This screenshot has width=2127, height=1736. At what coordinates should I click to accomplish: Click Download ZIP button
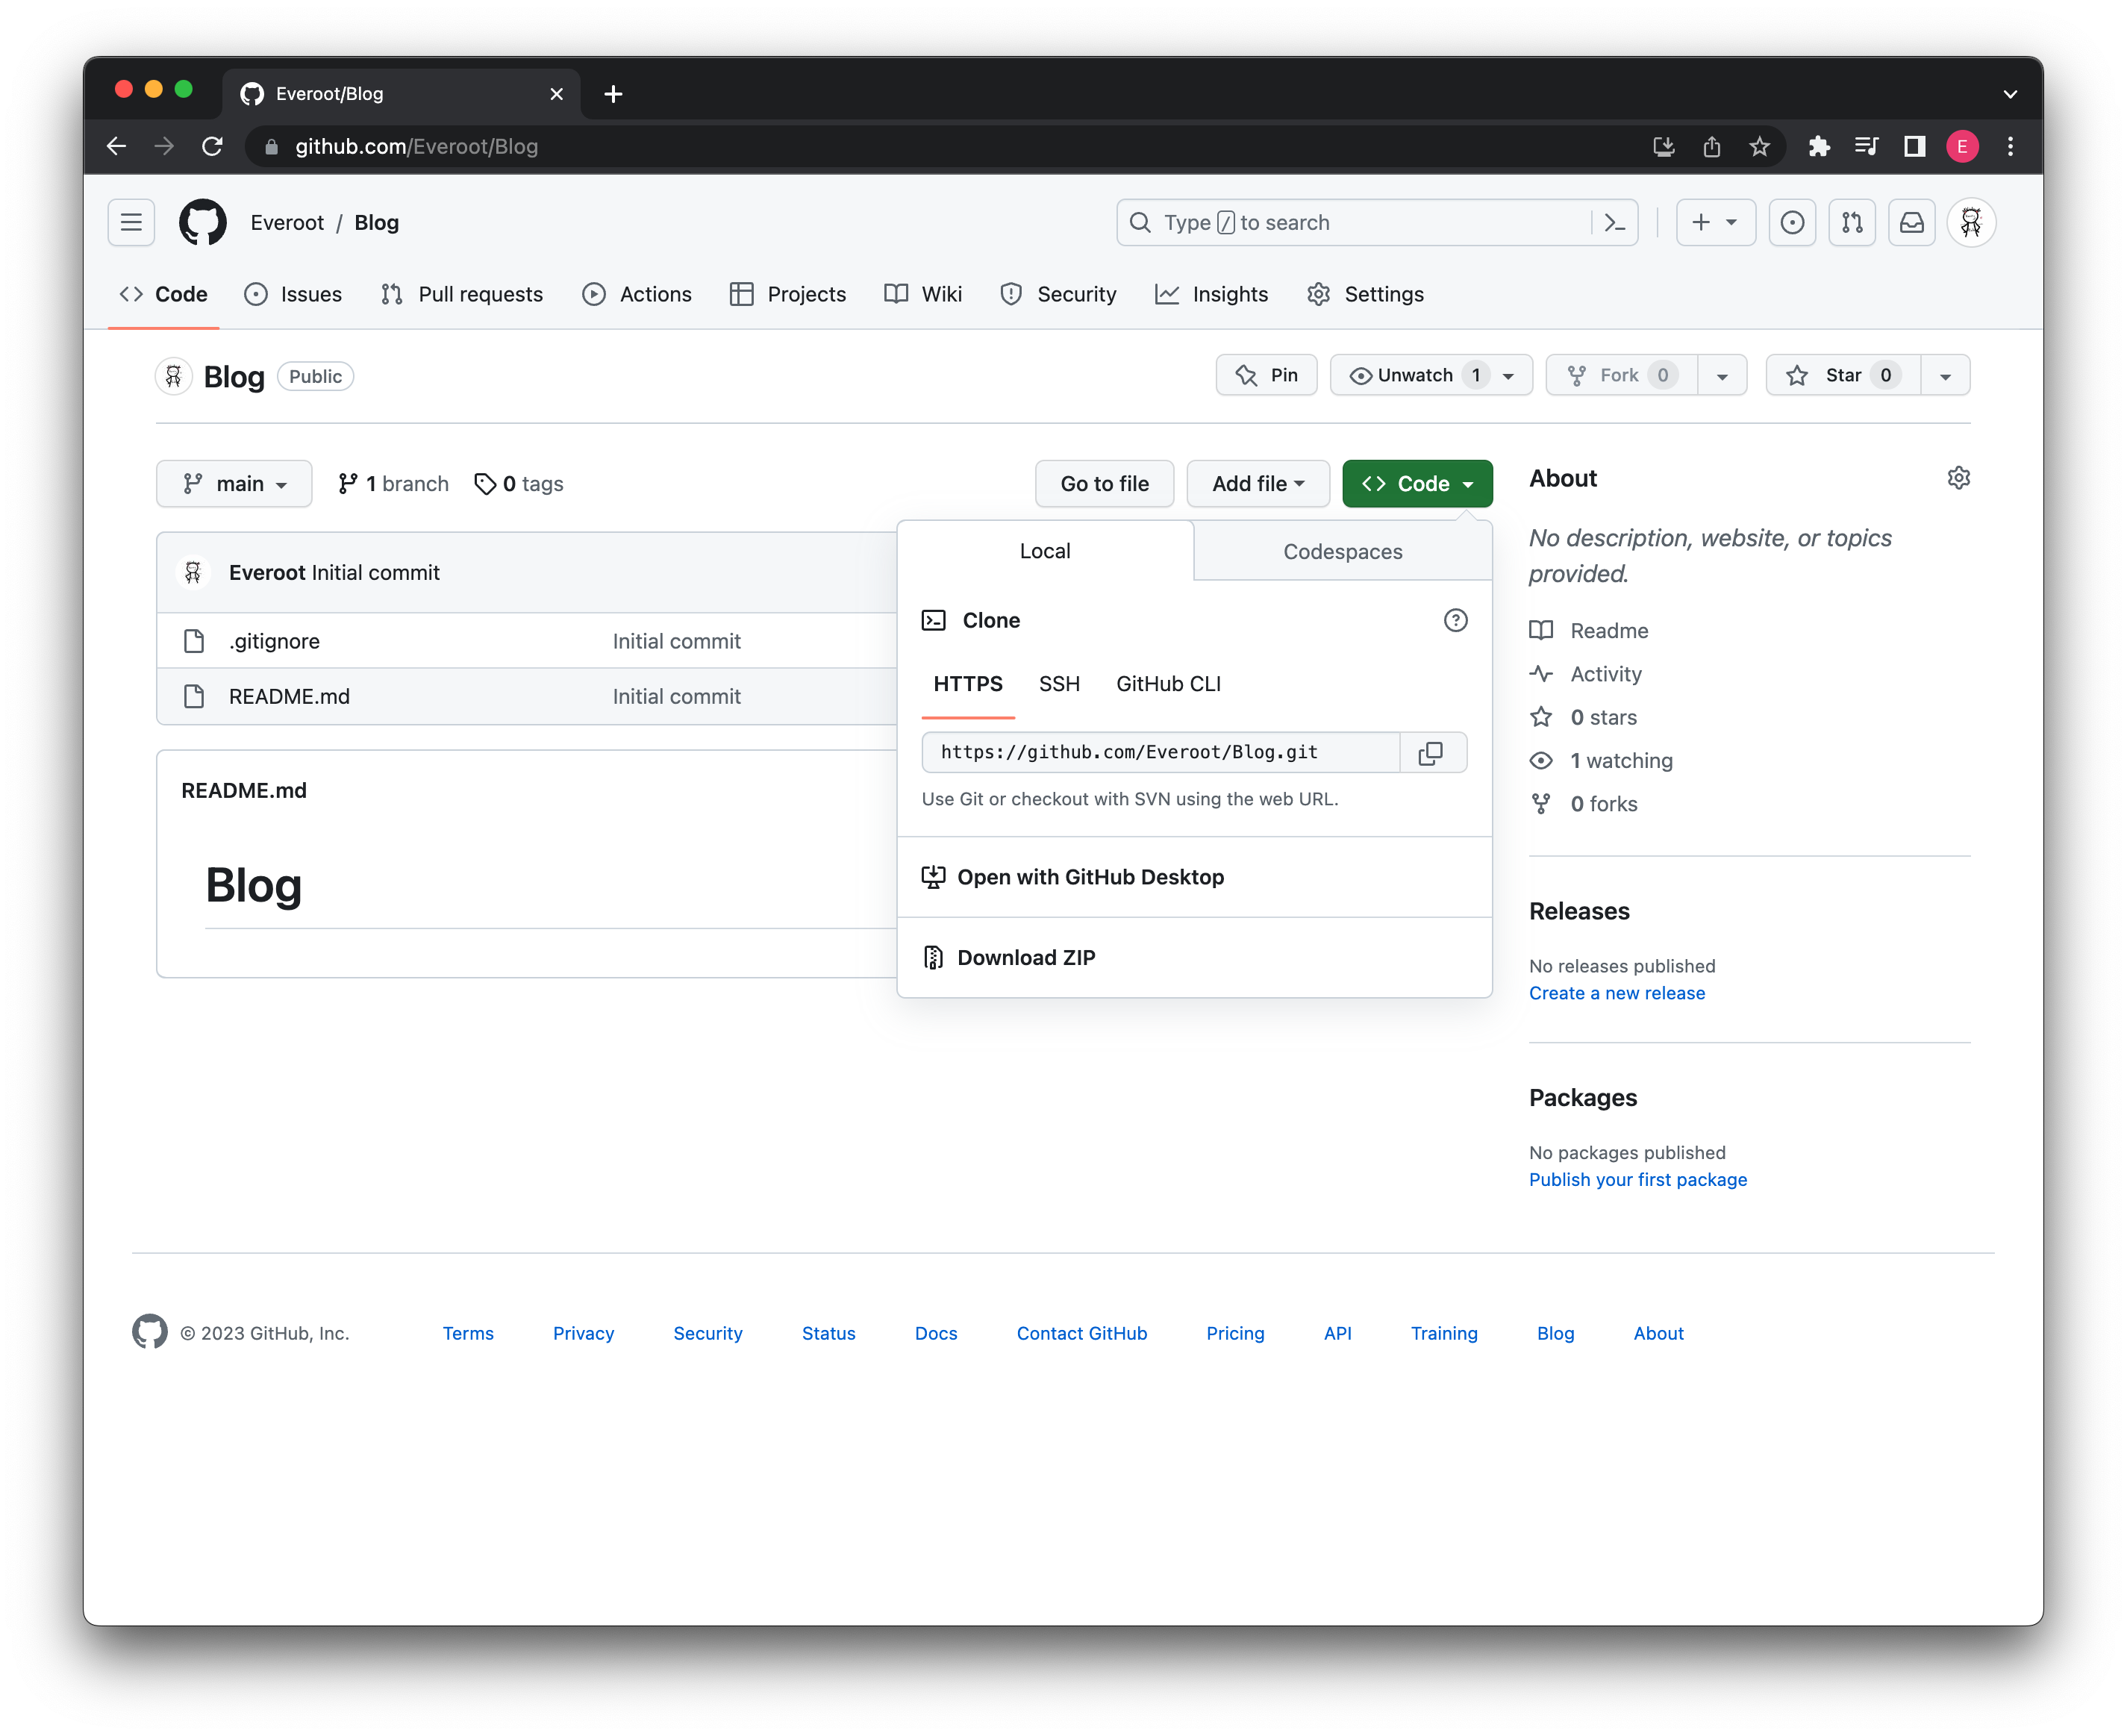click(1025, 955)
